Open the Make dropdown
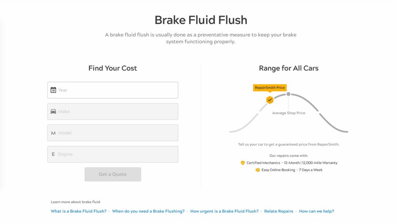Image resolution: width=396 pixels, height=223 pixels. [113, 111]
